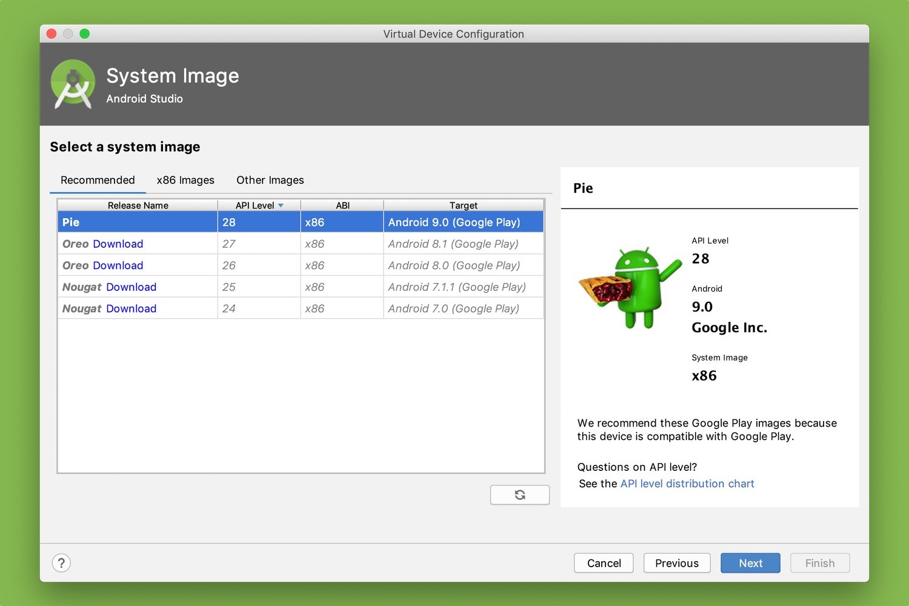Download the Nougat API 25 image
Viewport: 909px width, 606px height.
(x=132, y=287)
